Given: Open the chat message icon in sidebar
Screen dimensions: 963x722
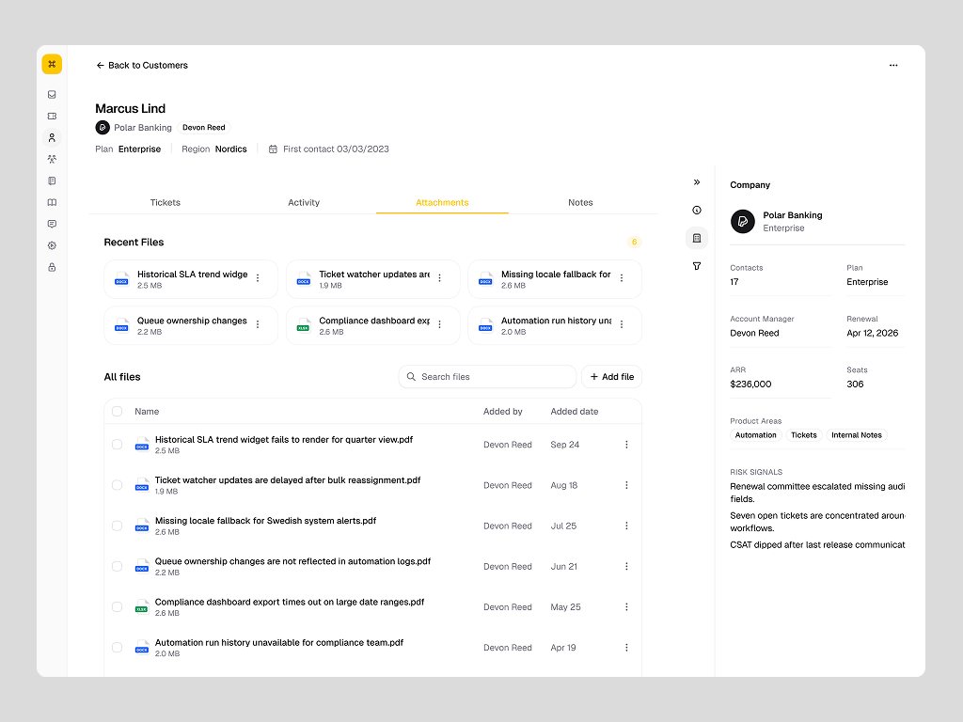Looking at the screenshot, I should [x=52, y=224].
